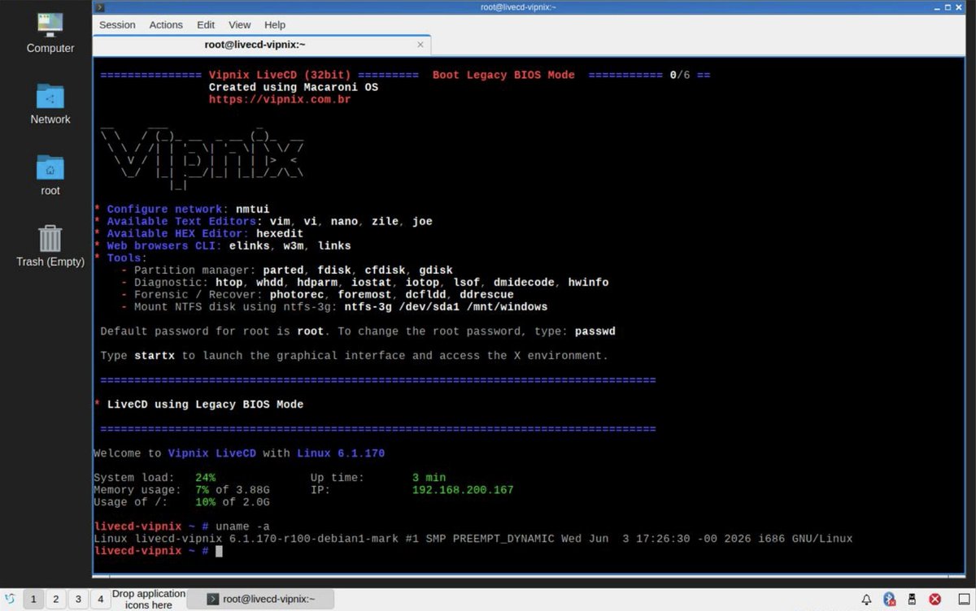Click the IP address 192.168.200.167
Screen dimensions: 976x611
[463, 489]
